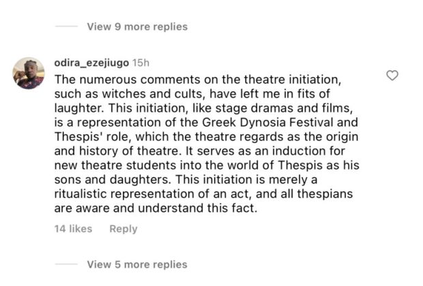423x286 pixels.
Task: Toggle the heart on odira_ezejiugo's comment
Action: (x=392, y=76)
